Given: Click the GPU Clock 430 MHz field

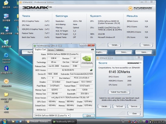Looking at the screenshot, I should [52, 102].
